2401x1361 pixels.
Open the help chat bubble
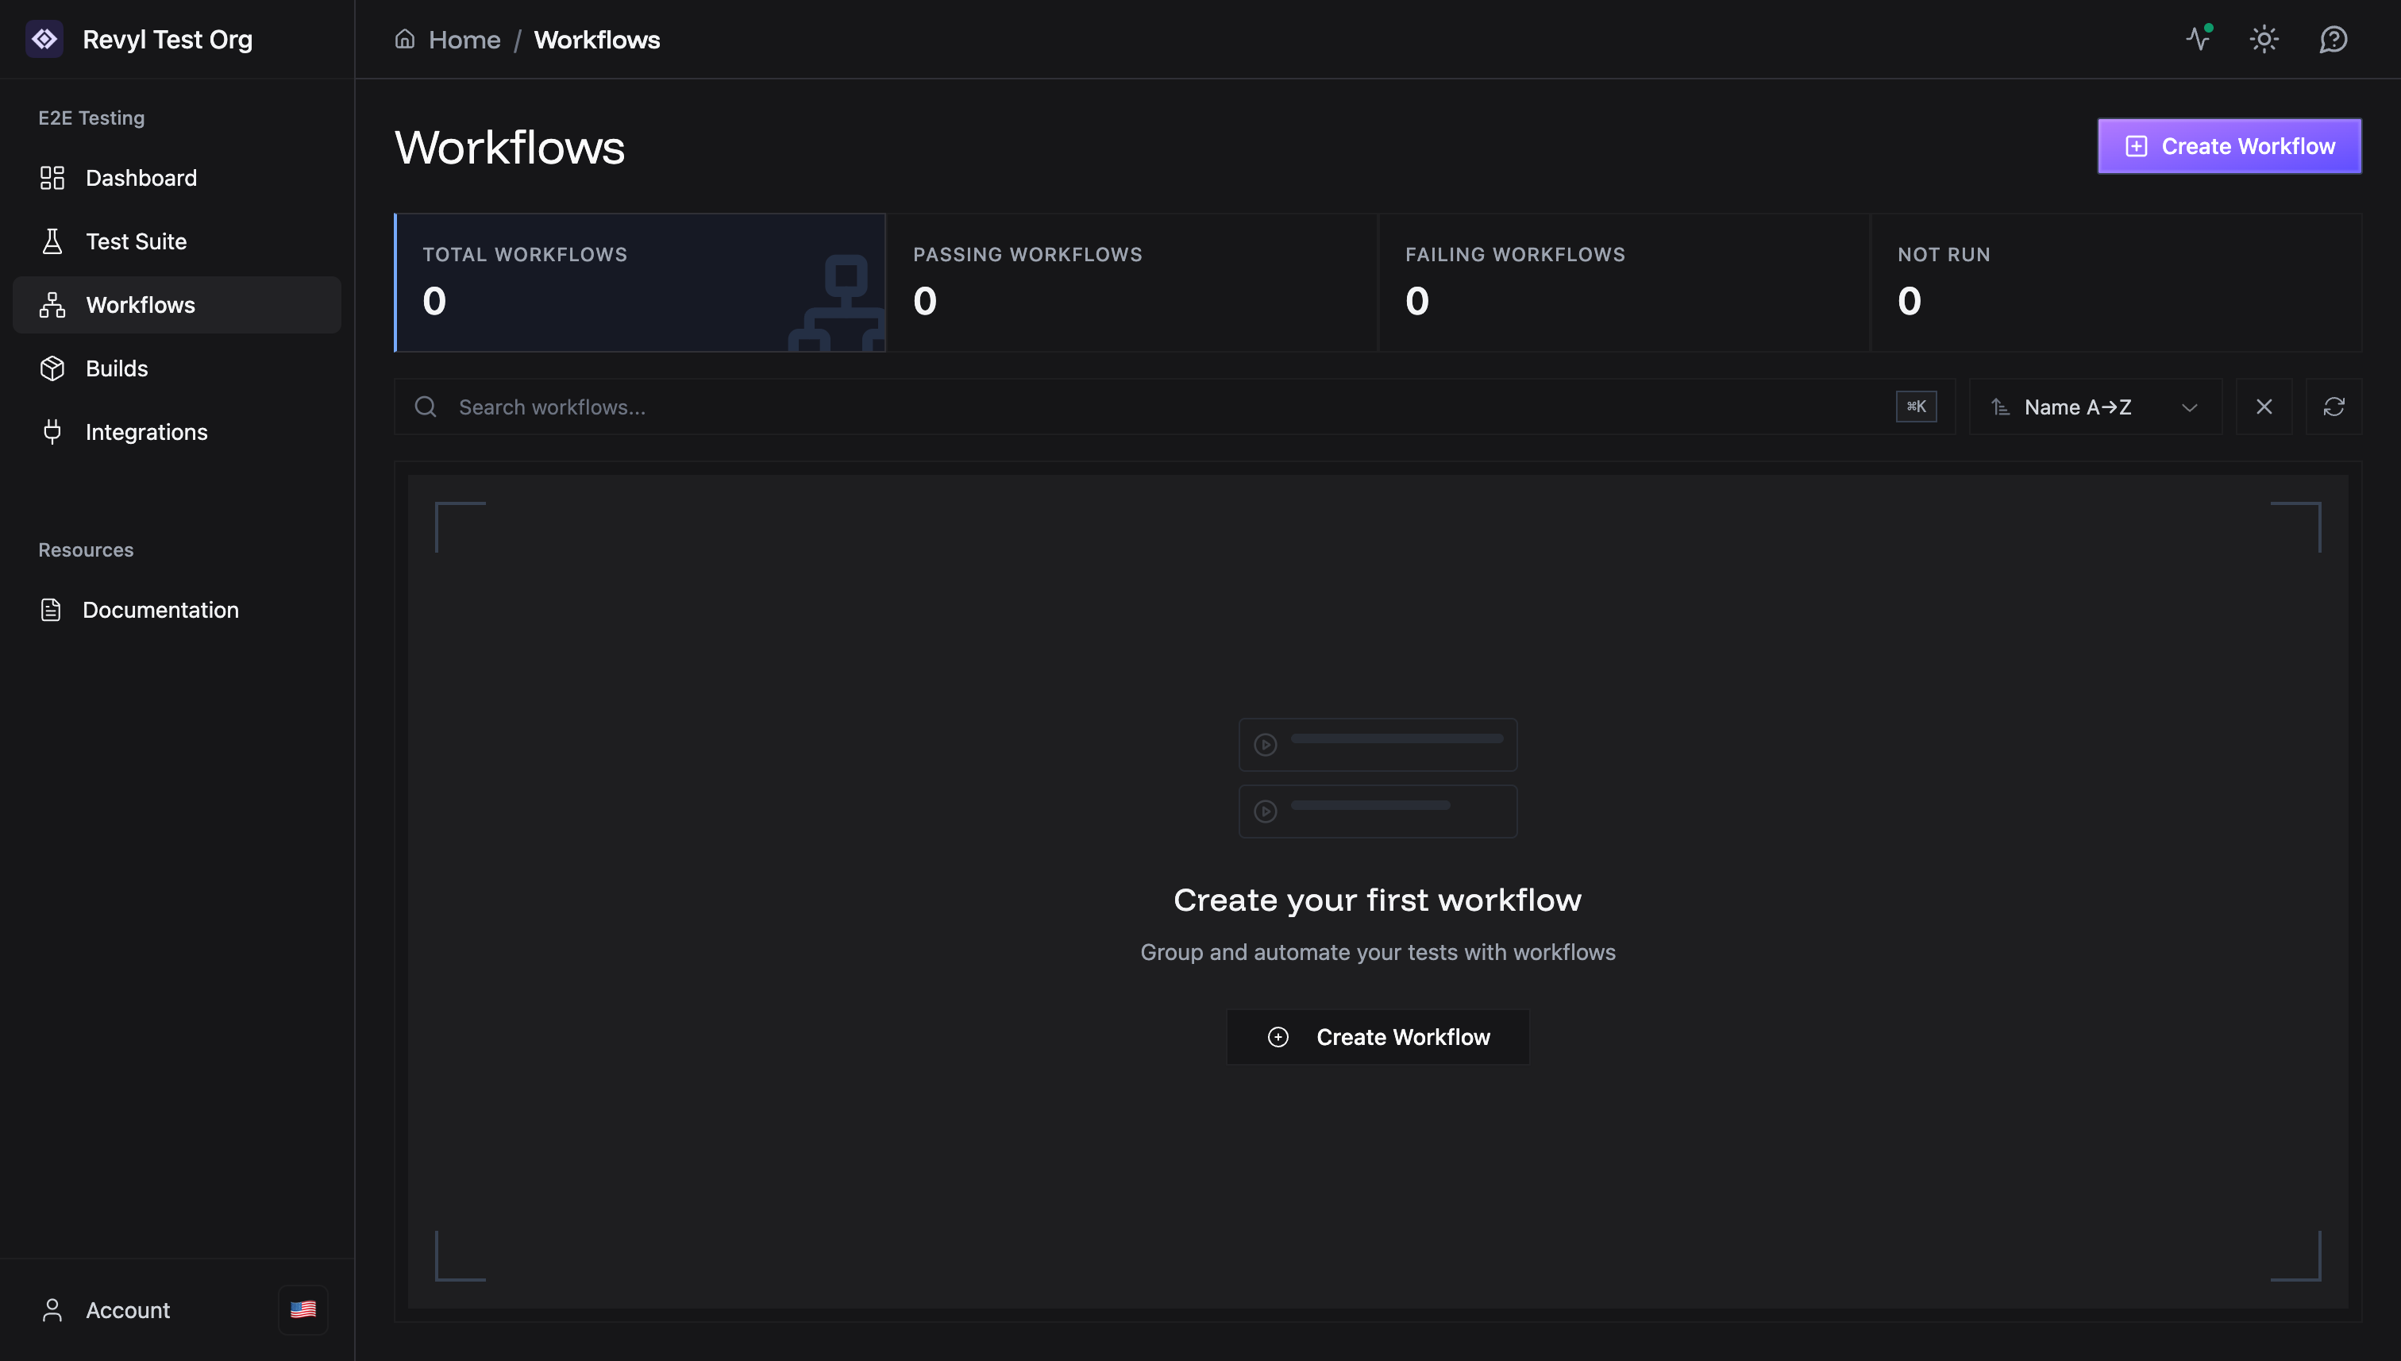[2332, 38]
